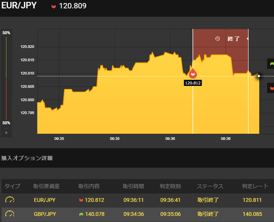Click the 120.812 entry price label
The image size is (274, 222).
pos(193,83)
